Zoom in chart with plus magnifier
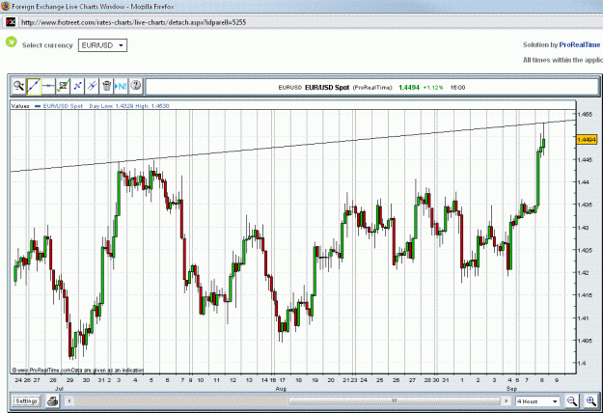The height and width of the screenshot is (413, 603). [x=591, y=401]
